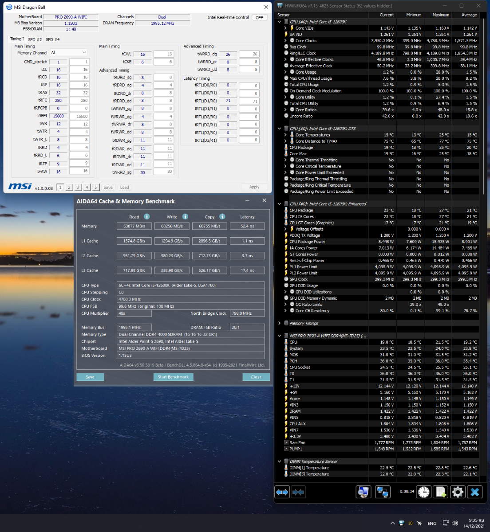
Task: Expand the Core Clocks row
Action: point(285,40)
